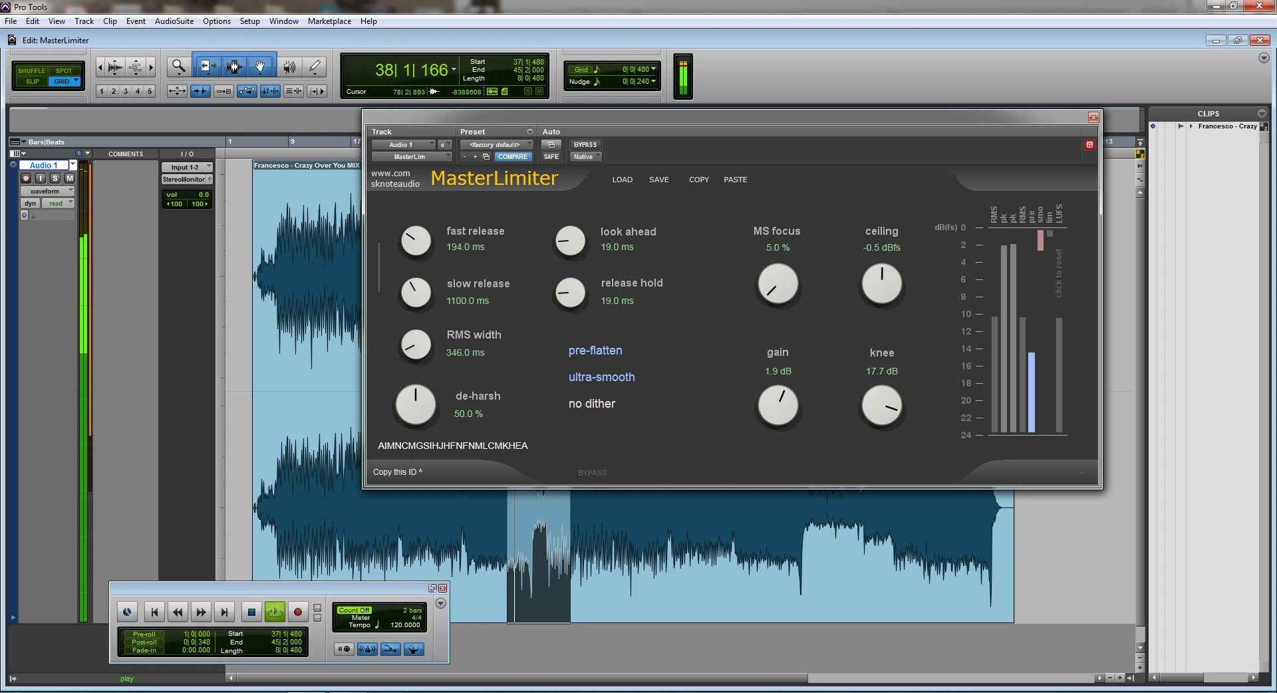1277x693 pixels.
Task: Click LOAD in the MasterLimiter plugin
Action: tap(622, 180)
